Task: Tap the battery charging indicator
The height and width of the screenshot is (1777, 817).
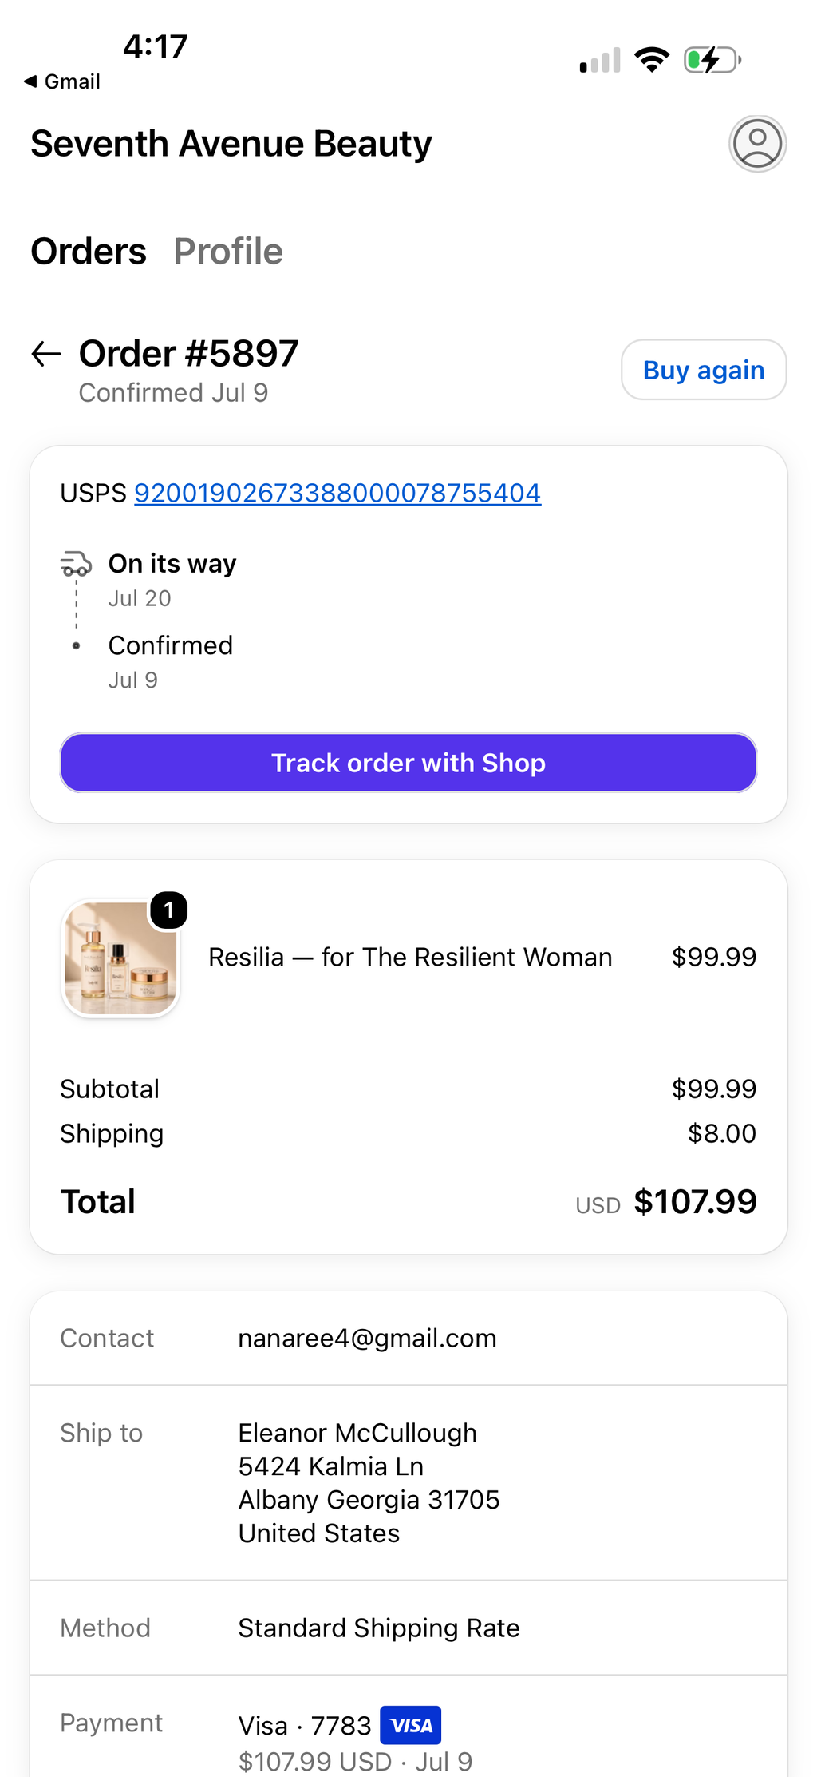Action: (x=712, y=60)
